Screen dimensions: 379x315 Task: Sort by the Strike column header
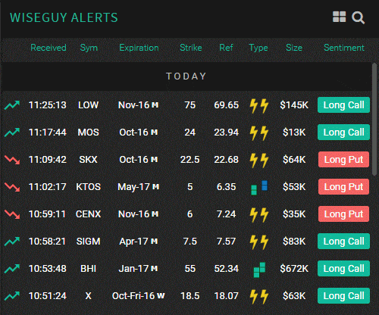point(191,48)
